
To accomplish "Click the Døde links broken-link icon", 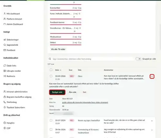I will [x=5, y=66].
